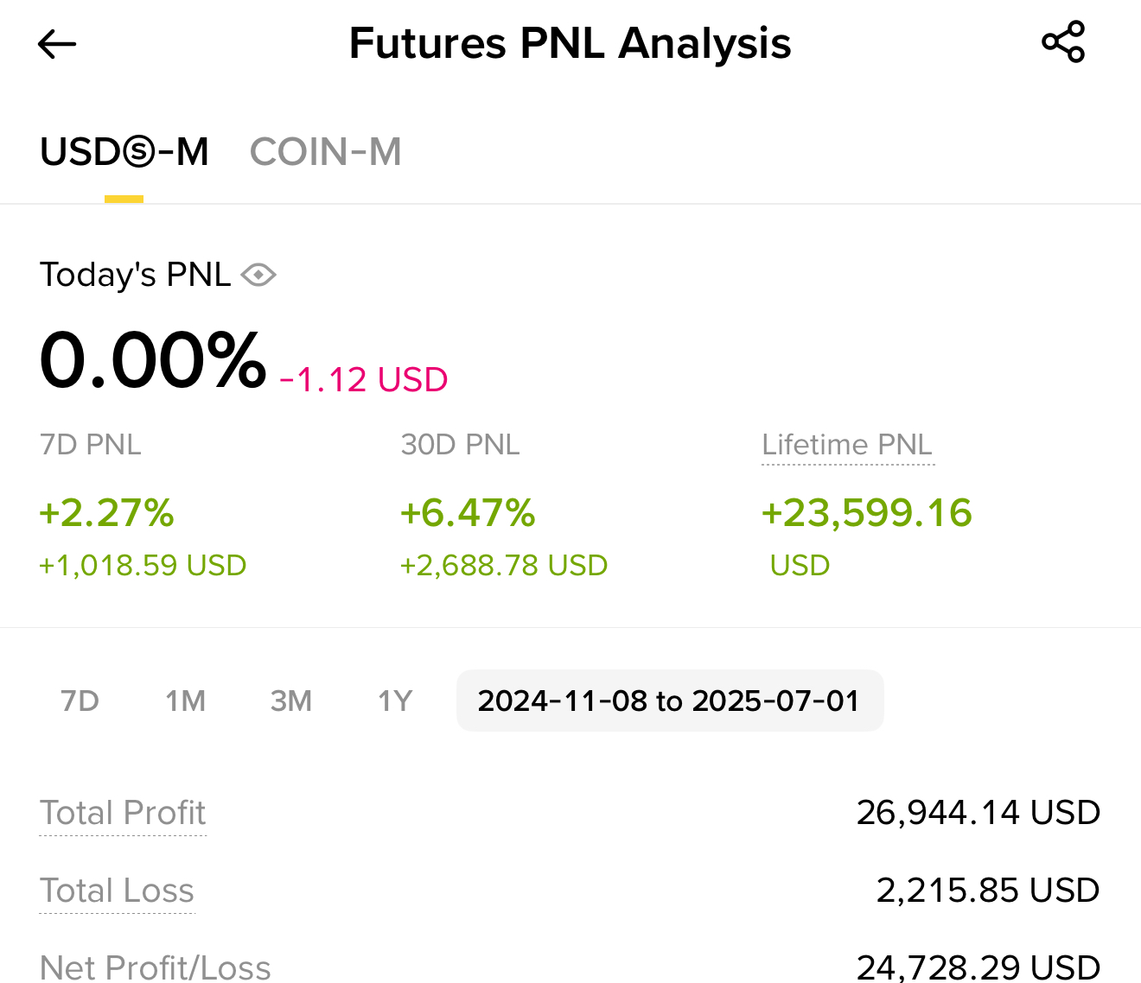Choose the 7D time range

tap(80, 701)
